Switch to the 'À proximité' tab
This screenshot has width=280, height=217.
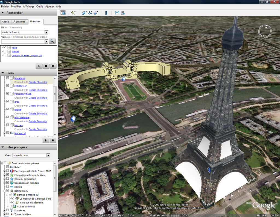20,22
